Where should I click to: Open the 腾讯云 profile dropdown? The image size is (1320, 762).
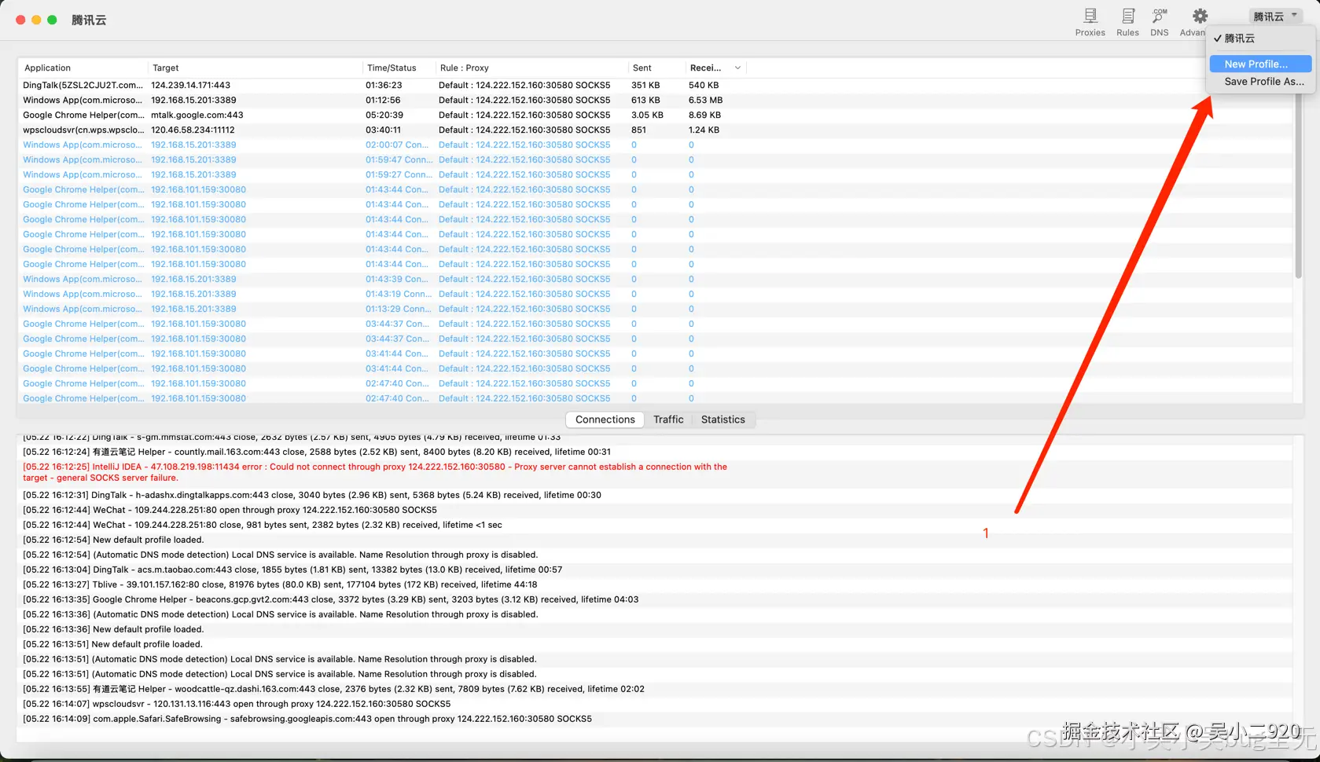click(1274, 16)
